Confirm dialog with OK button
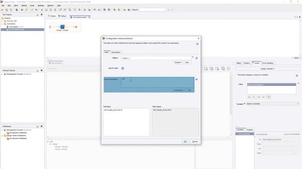The height and width of the screenshot is (169, 302). [185, 142]
